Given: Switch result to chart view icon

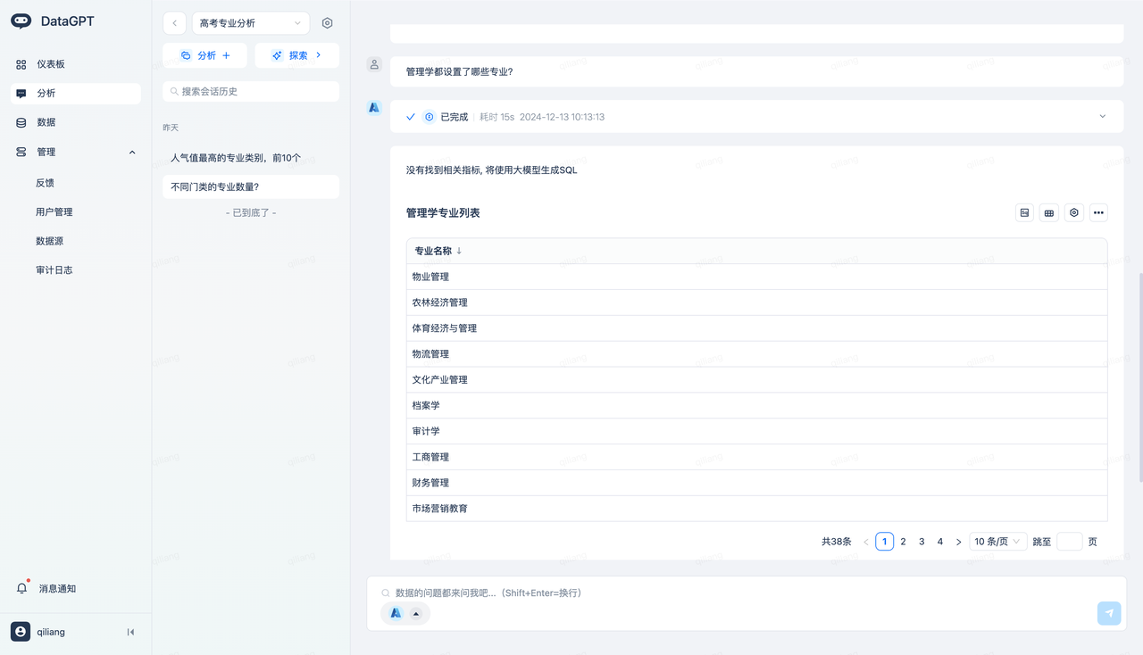Looking at the screenshot, I should 1024,213.
